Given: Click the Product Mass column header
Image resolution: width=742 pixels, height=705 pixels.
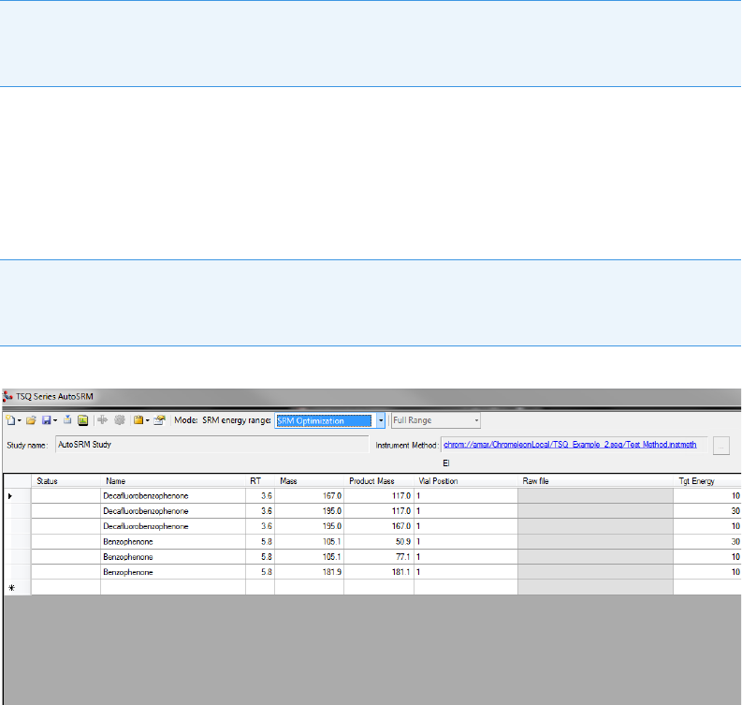Looking at the screenshot, I should 379,481.
